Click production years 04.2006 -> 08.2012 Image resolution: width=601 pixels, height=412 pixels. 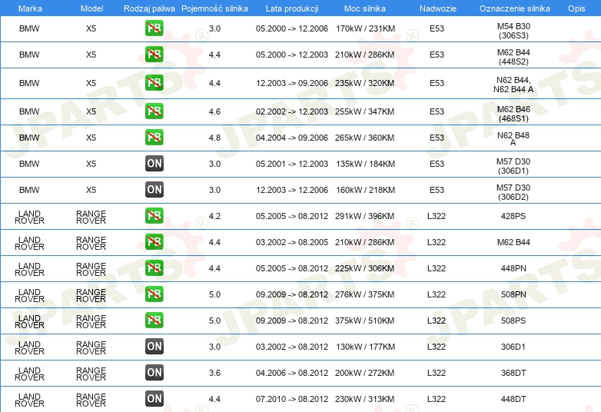[292, 373]
